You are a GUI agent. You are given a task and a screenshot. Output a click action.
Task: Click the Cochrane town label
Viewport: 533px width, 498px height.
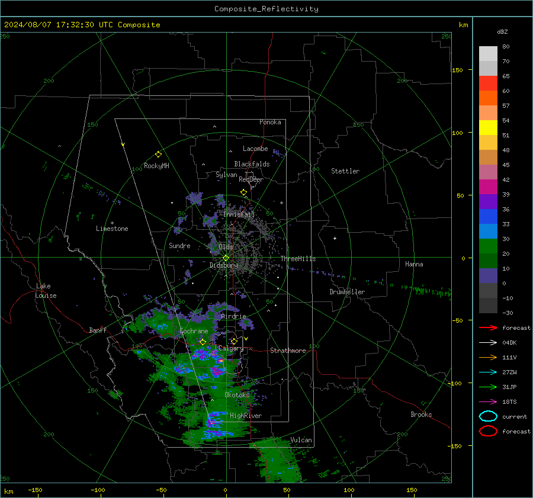click(x=194, y=331)
